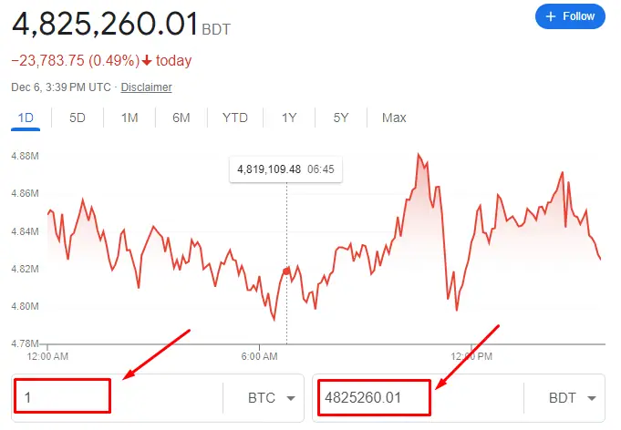The width and height of the screenshot is (621, 430).
Task: Show the YTD chart range
Action: tap(234, 118)
